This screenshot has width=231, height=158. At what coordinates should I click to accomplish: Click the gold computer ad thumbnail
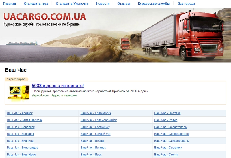18,94
